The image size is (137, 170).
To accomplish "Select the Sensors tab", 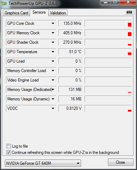I will tap(39, 12).
